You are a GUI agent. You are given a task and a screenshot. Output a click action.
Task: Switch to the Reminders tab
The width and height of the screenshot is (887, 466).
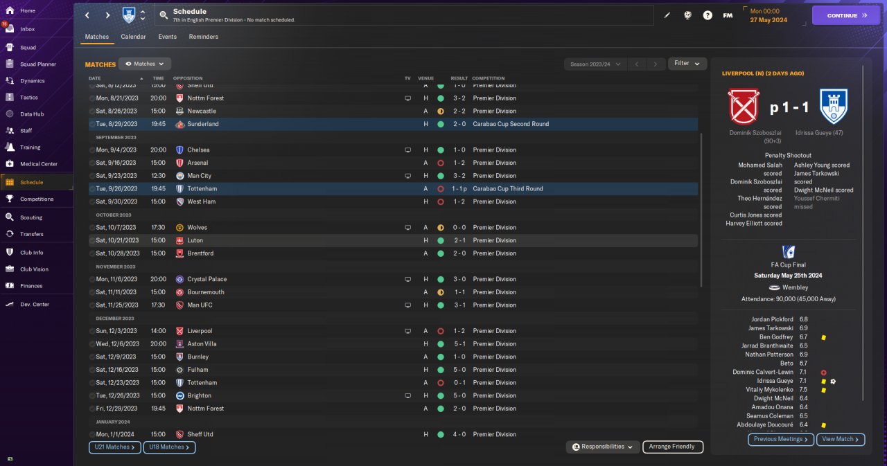coord(204,37)
